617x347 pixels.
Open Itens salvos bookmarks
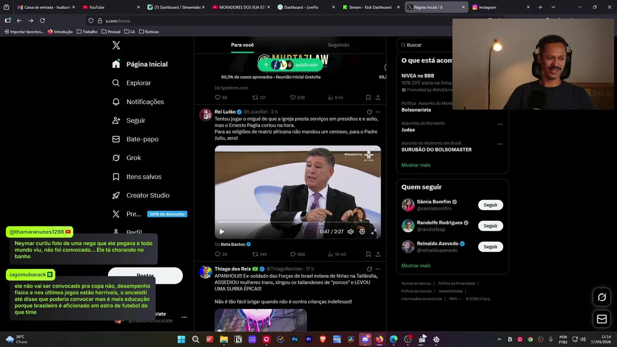coord(136,177)
